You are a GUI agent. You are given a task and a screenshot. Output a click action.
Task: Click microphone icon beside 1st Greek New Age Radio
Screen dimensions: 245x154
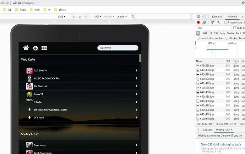click(x=29, y=110)
